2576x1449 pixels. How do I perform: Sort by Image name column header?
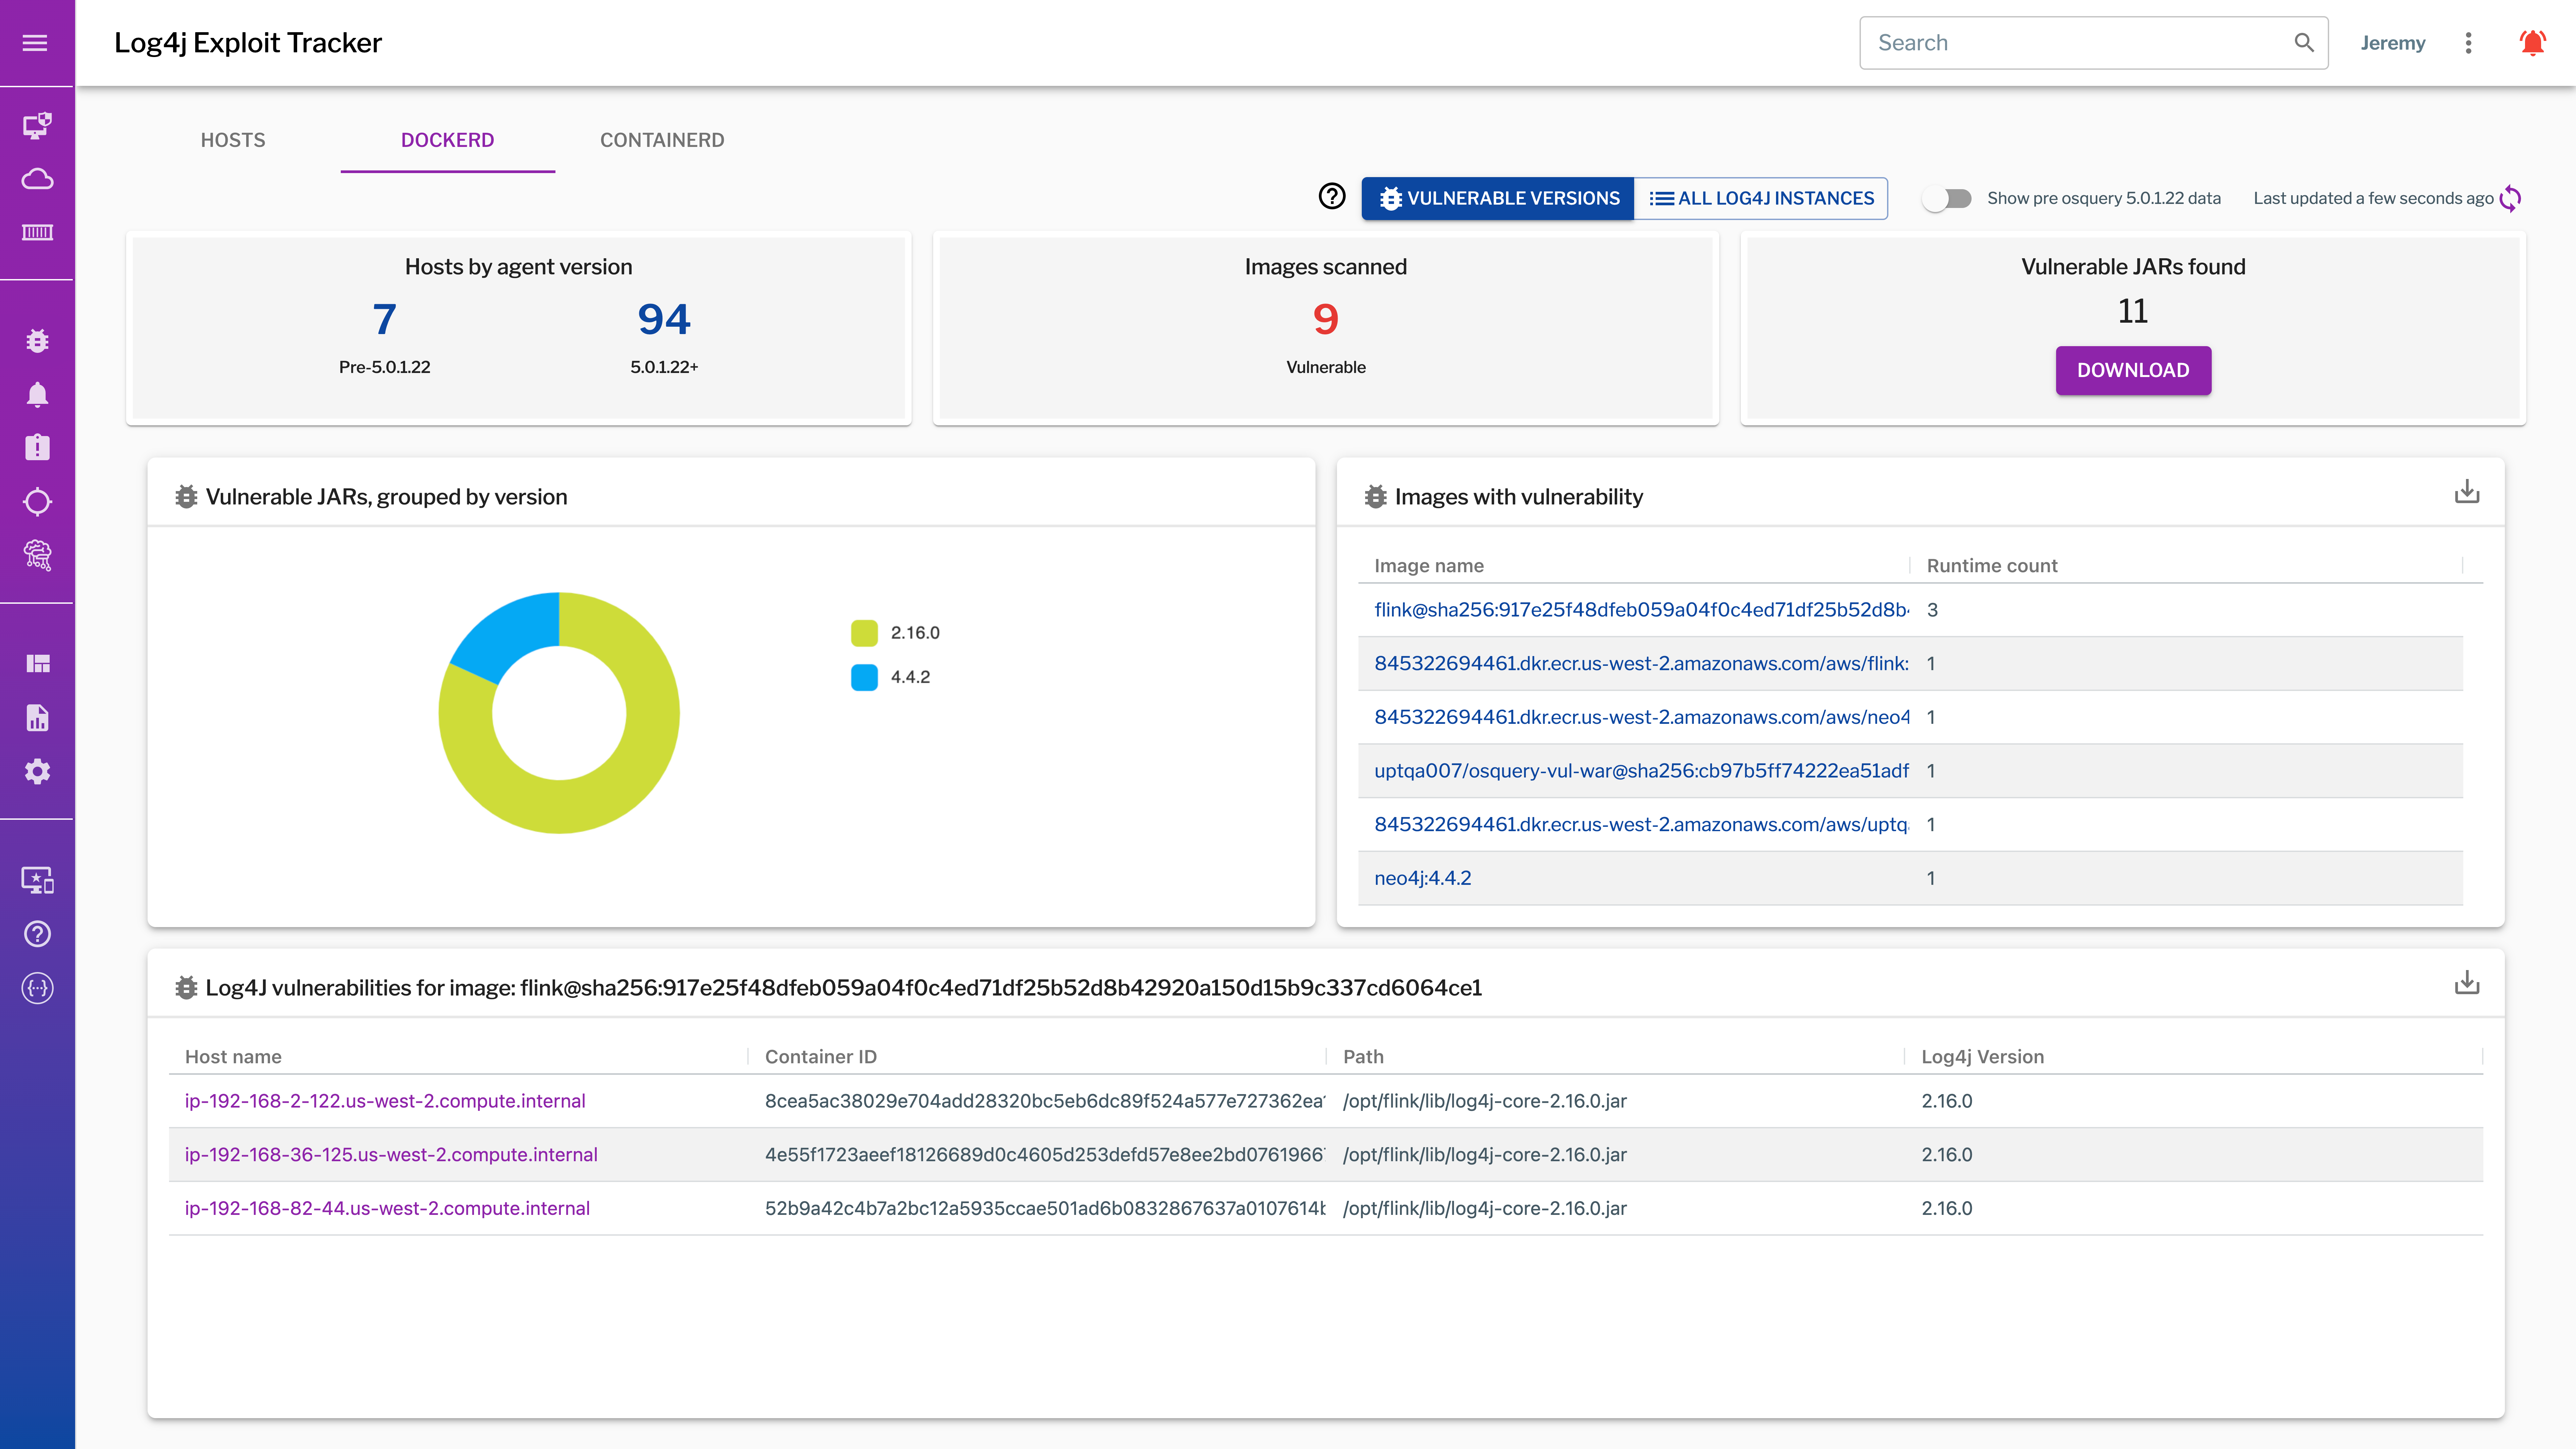1429,566
